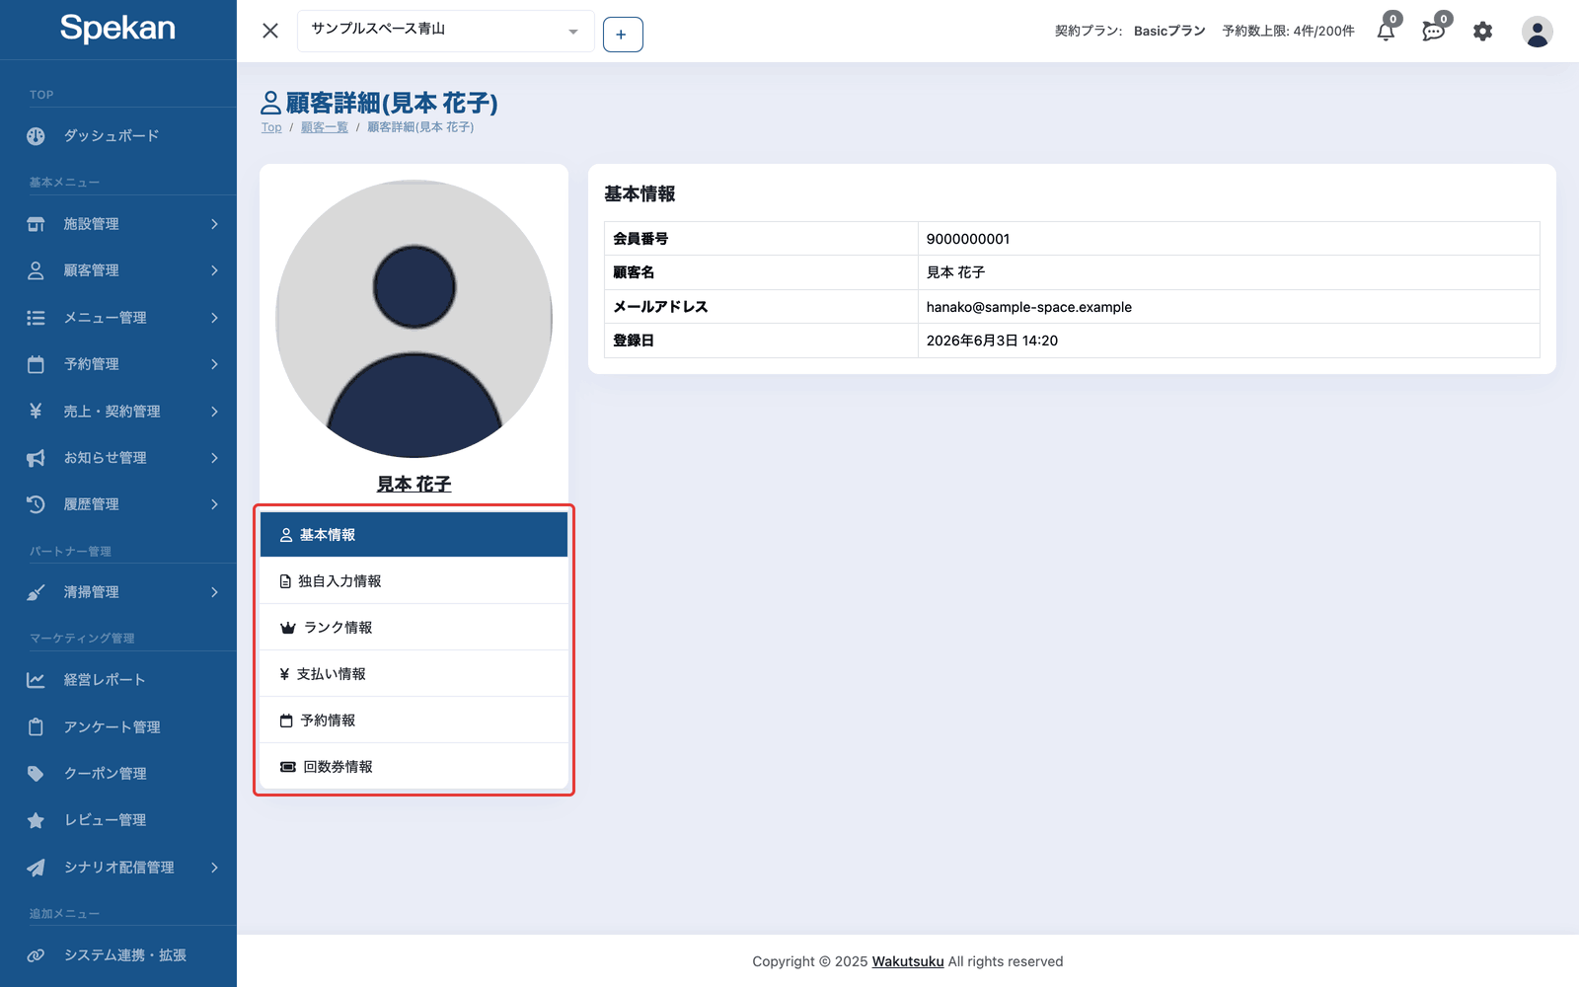Viewport: 1579px width, 987px height.
Task: Expand the 施設管理 menu chevron
Action: (214, 224)
